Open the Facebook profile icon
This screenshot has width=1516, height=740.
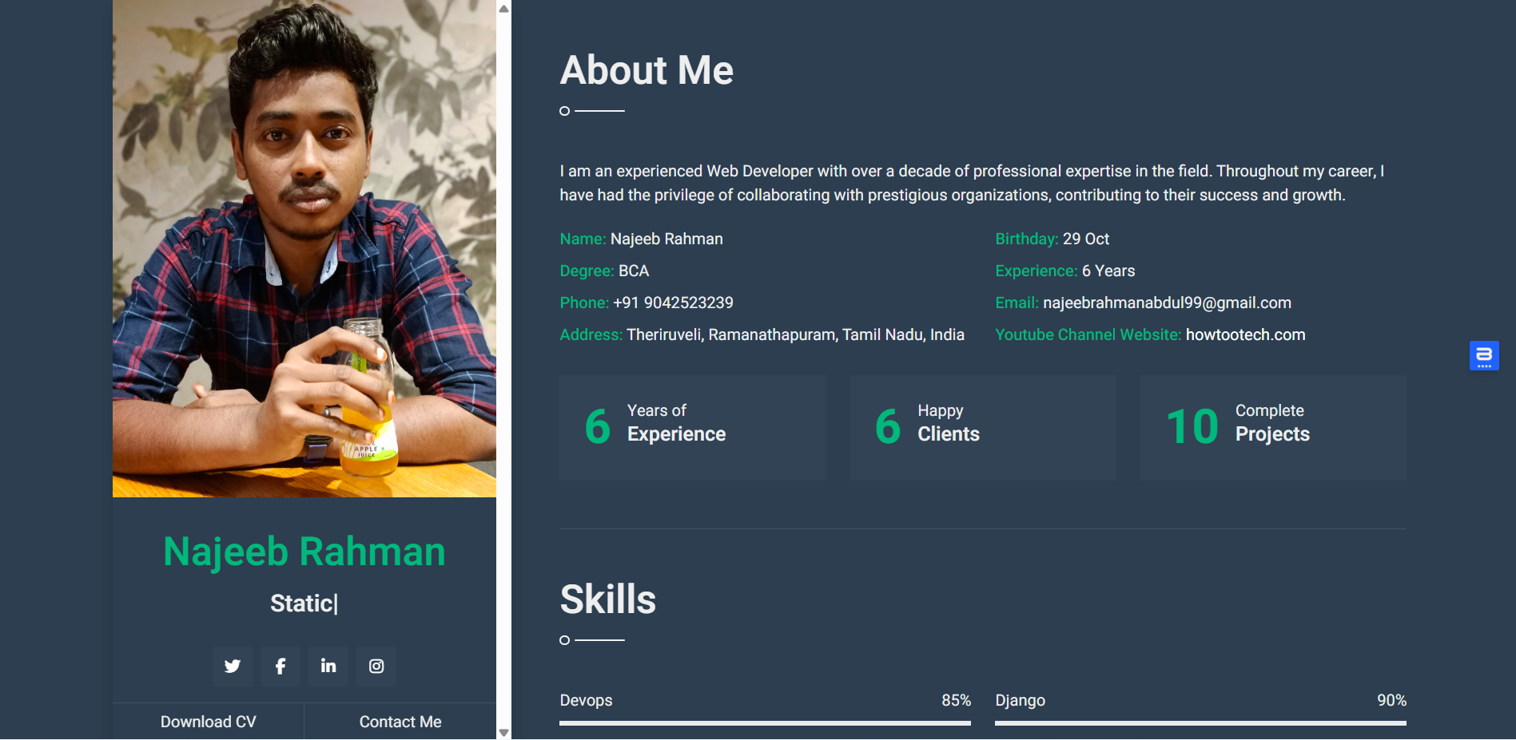pos(281,667)
